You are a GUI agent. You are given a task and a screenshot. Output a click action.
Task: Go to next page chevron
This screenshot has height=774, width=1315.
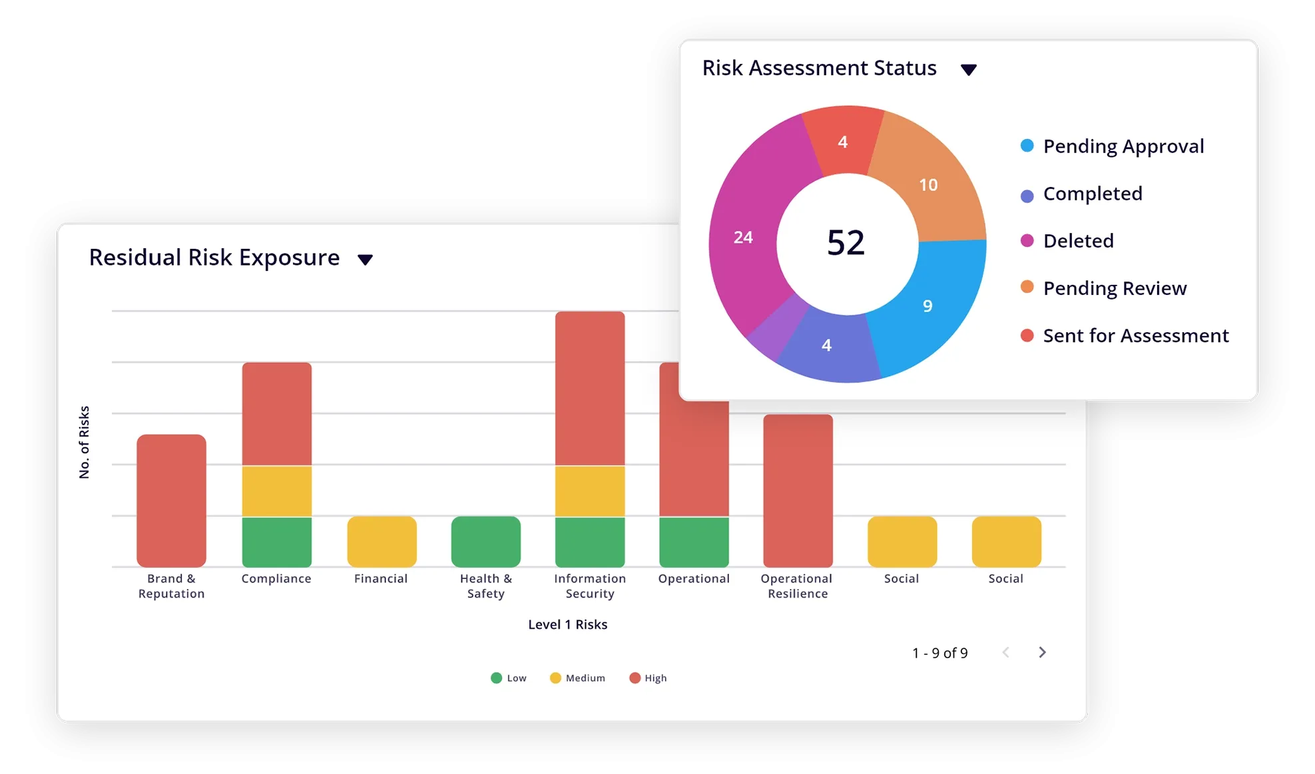[1042, 653]
